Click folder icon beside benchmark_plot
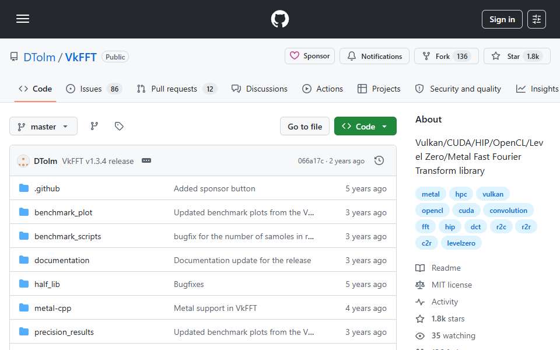This screenshot has width=560, height=350. pos(24,212)
